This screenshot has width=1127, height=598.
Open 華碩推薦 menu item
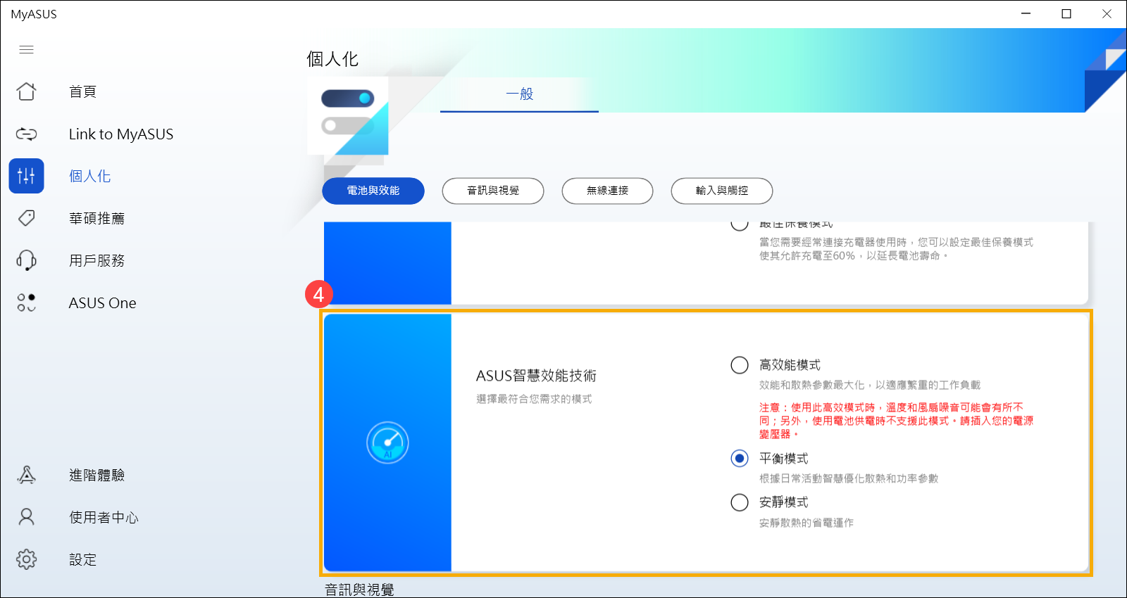(96, 218)
